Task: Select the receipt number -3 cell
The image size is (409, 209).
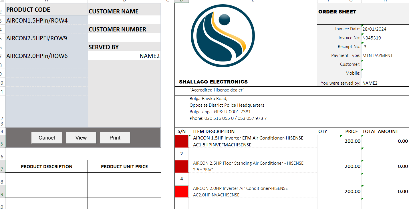Action: [385, 47]
